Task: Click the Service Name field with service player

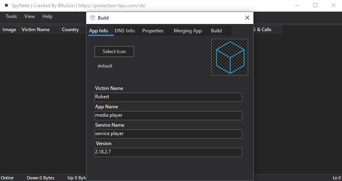Action: coord(168,134)
